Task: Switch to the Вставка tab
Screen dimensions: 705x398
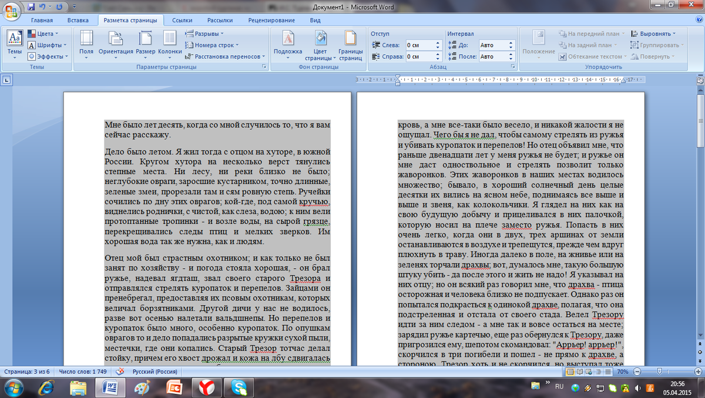Action: click(x=78, y=20)
